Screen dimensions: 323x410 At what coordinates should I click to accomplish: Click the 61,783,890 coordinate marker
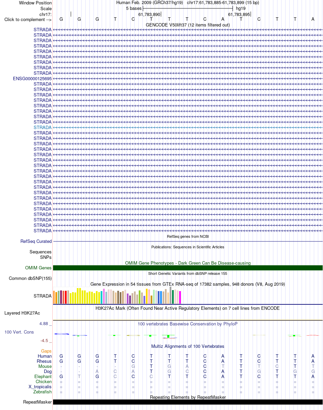(x=149, y=14)
